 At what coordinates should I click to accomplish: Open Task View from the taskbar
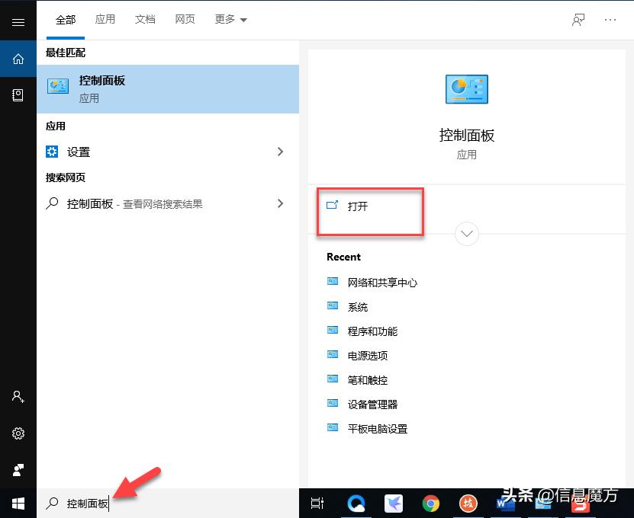[317, 504]
